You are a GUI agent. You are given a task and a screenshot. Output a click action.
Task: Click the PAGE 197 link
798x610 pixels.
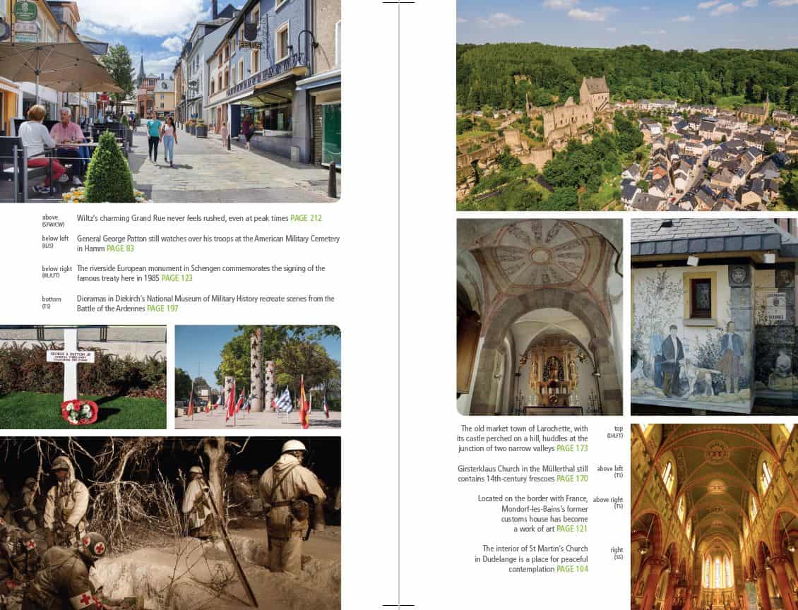tap(162, 309)
